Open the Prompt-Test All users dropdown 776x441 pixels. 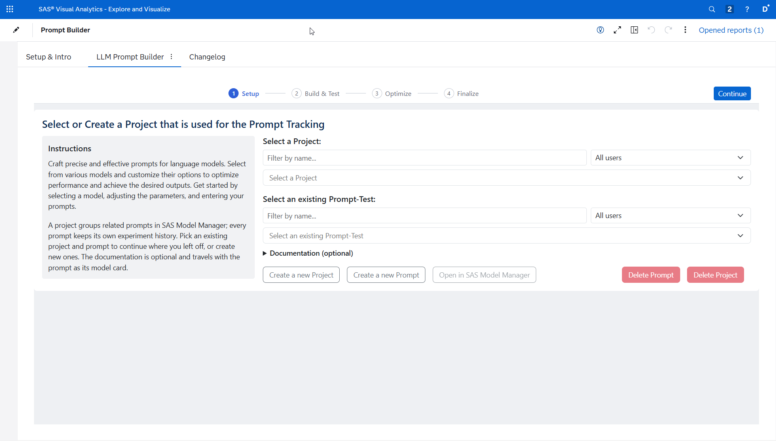[670, 216]
